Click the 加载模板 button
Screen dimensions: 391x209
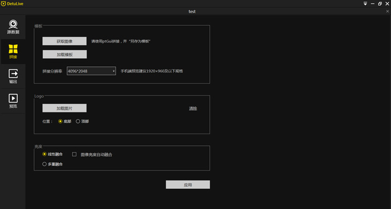point(65,54)
